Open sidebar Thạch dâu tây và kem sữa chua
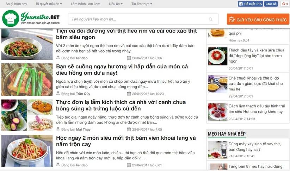Screen dimensions: 290x171 (x=256, y=56)
